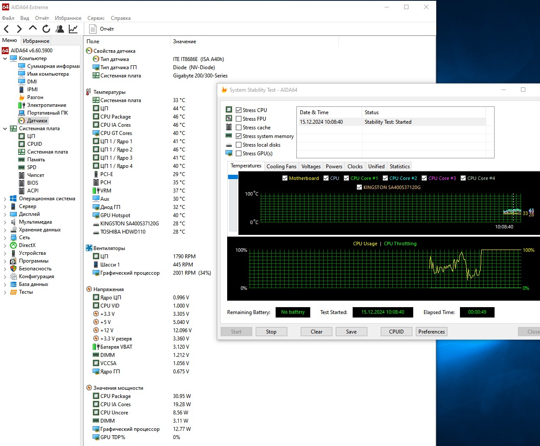Switch to the Cooling Fans tab

[x=281, y=167]
